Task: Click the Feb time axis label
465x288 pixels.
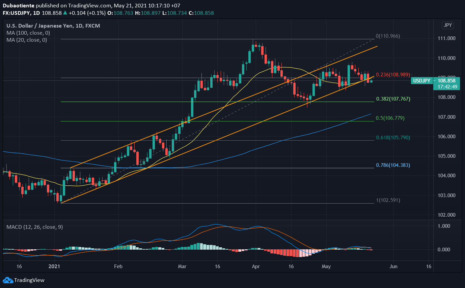Action: 118,266
